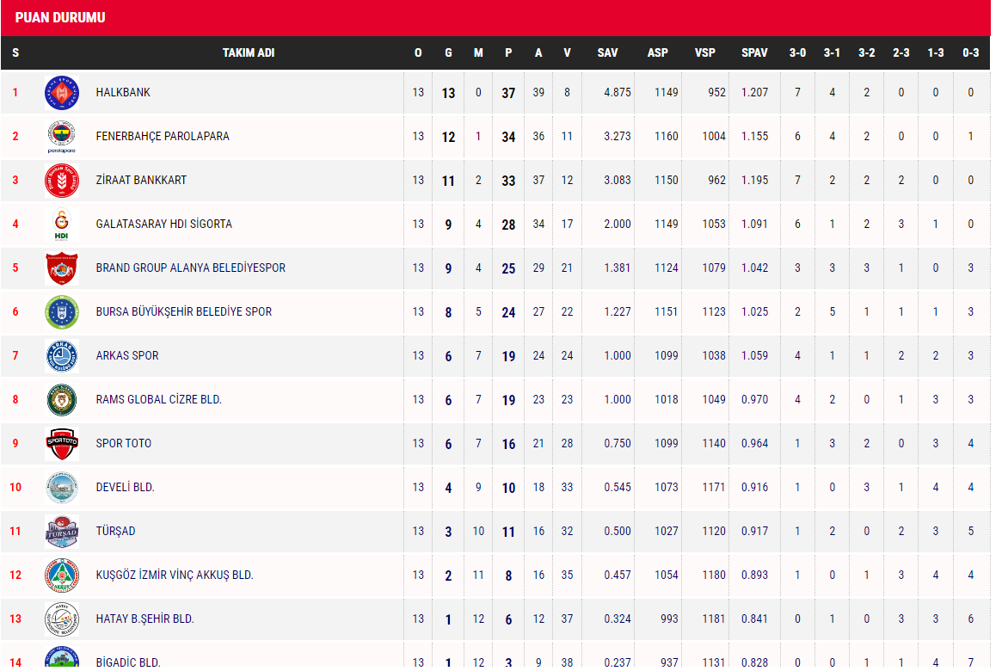The width and height of the screenshot is (1002, 671).
Task: Open the HALKBANK team name link
Action: 123,92
